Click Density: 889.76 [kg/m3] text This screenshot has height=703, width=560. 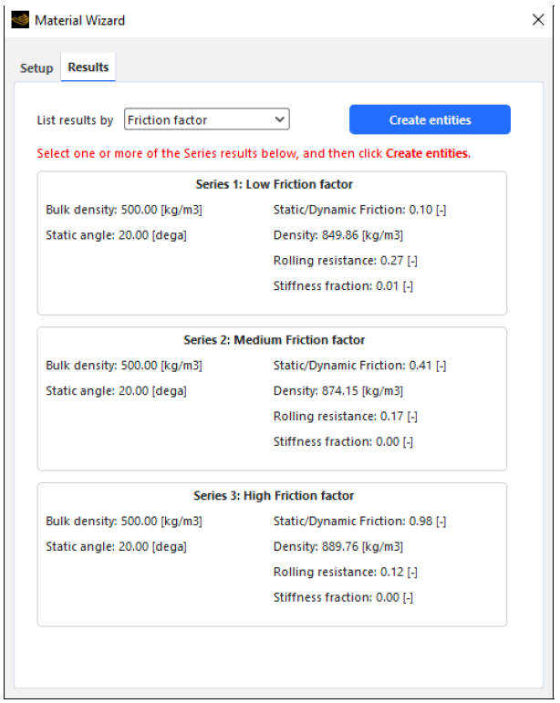(x=338, y=546)
